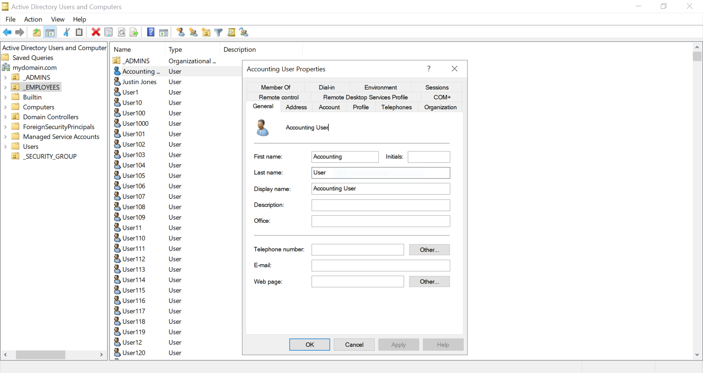This screenshot has height=373, width=703.
Task: Open the Help menu
Action: point(79,19)
